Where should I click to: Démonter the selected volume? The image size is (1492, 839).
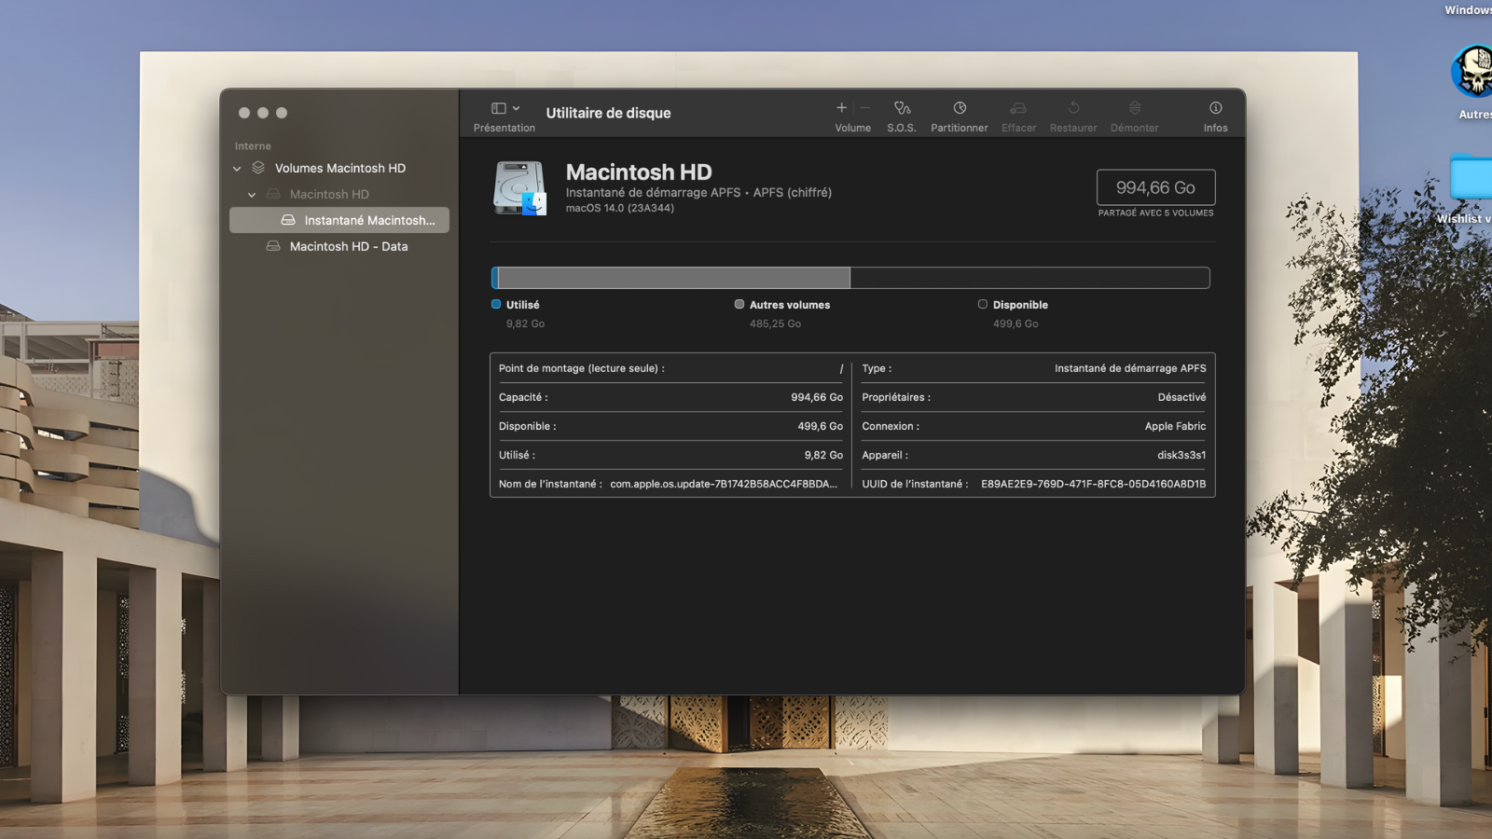pyautogui.click(x=1134, y=114)
